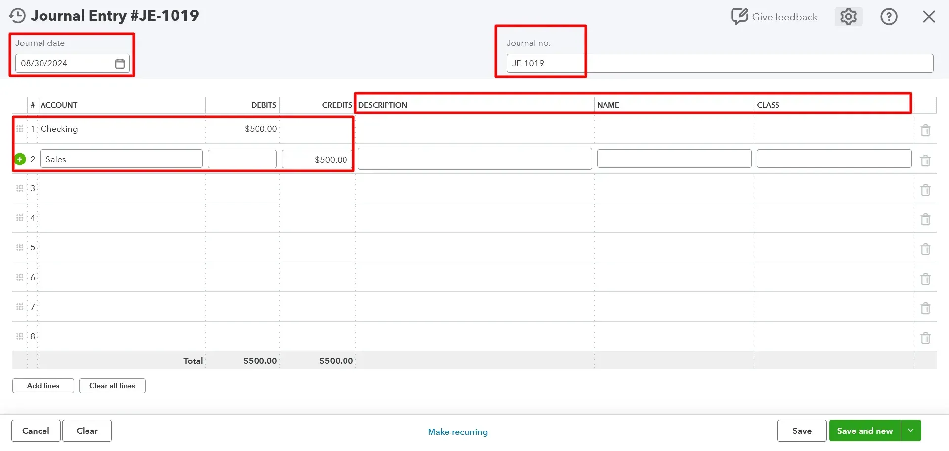This screenshot has width=949, height=451.
Task: Click Clear all lines
Action: (112, 386)
